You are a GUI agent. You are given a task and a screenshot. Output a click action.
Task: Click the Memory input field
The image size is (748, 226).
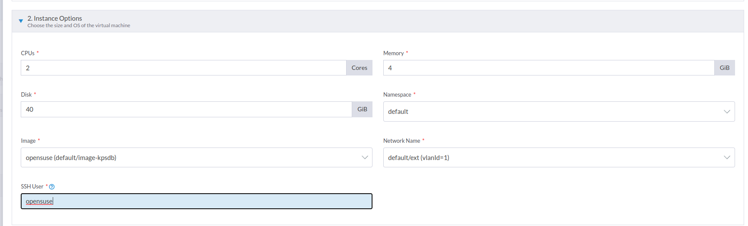click(x=549, y=68)
